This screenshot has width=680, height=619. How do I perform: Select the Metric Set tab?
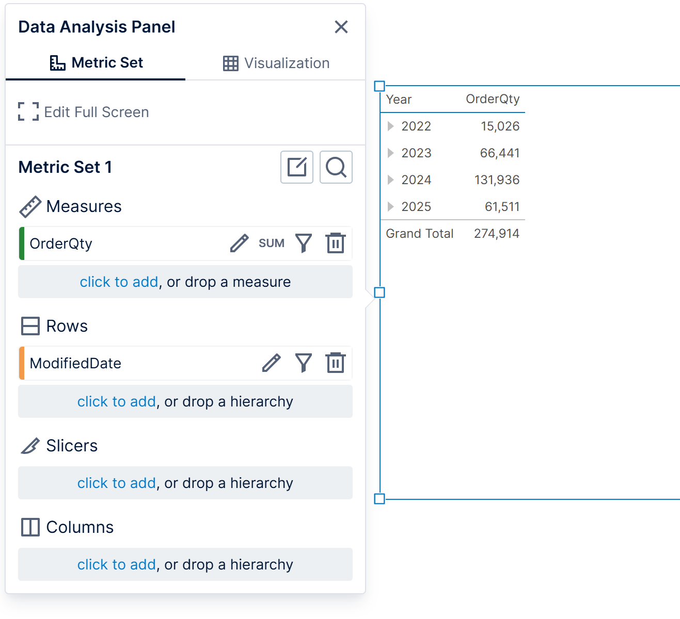tap(96, 62)
